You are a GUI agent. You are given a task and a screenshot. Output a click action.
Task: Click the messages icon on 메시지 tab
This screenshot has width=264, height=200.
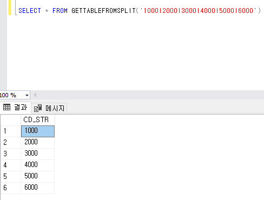(38, 108)
